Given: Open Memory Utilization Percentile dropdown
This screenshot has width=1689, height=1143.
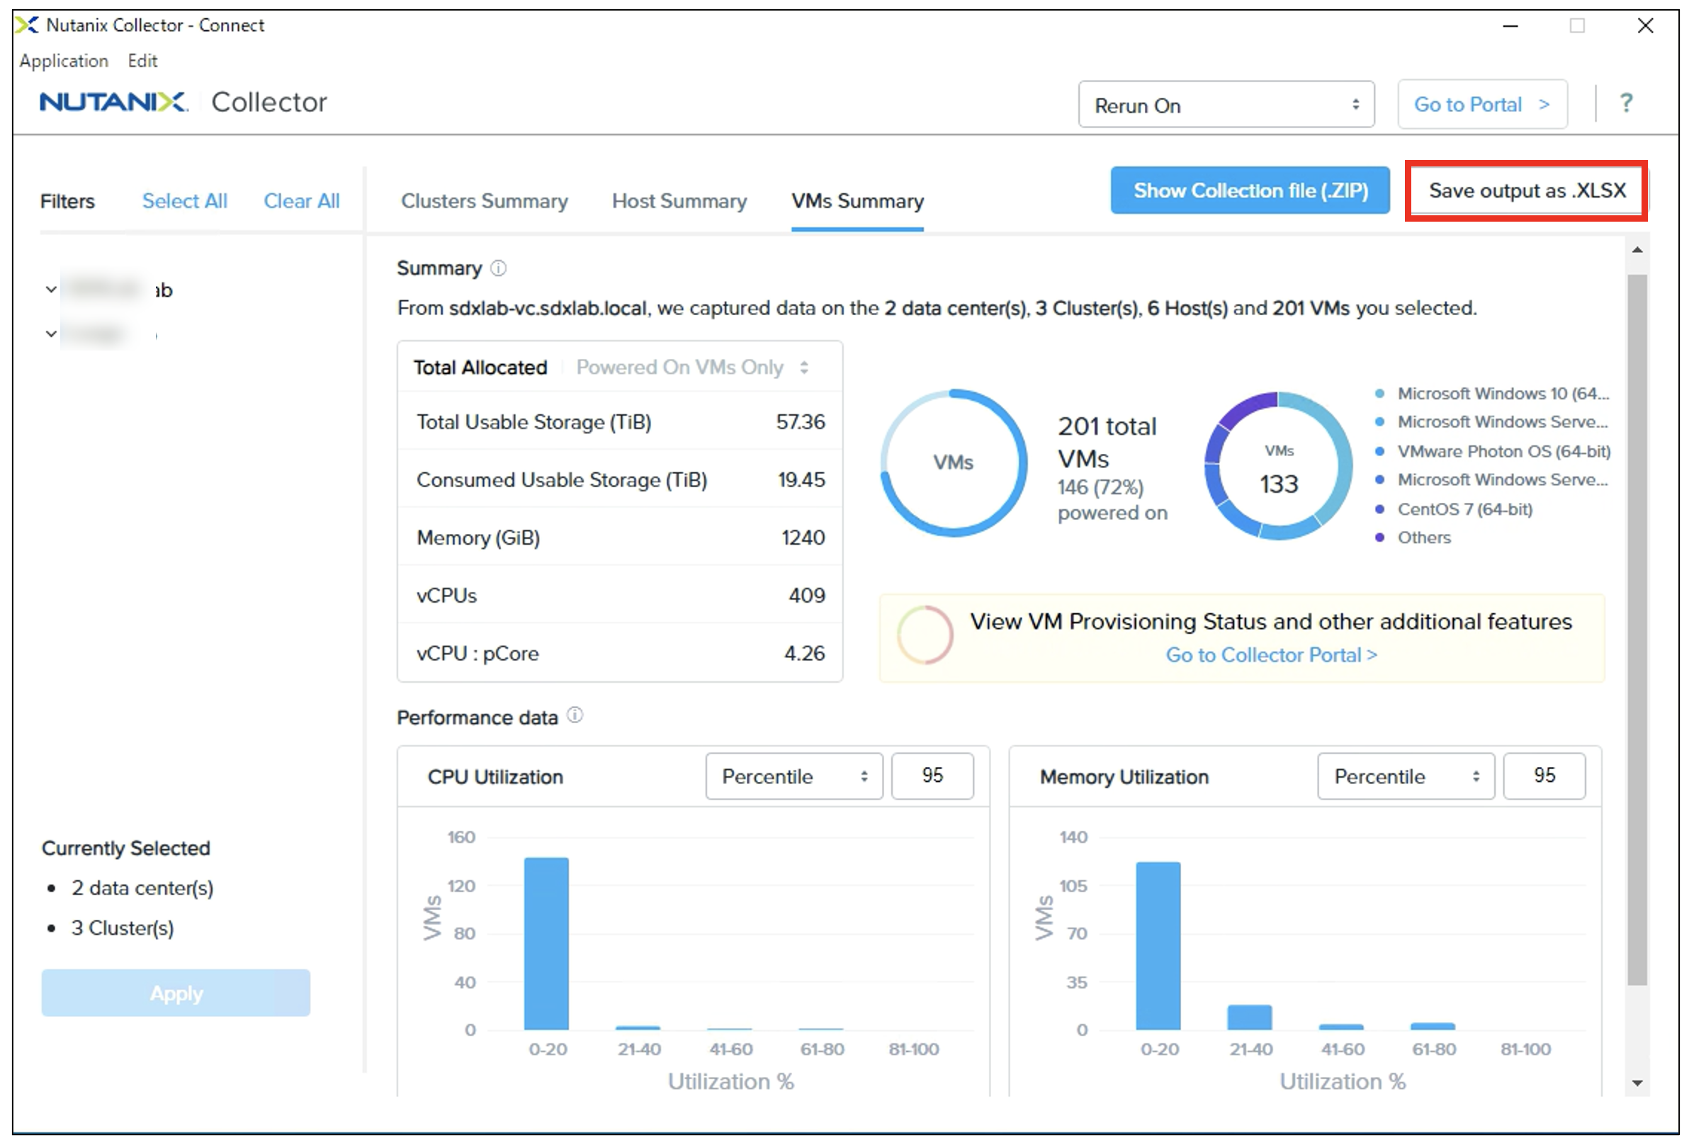Looking at the screenshot, I should click(1405, 776).
